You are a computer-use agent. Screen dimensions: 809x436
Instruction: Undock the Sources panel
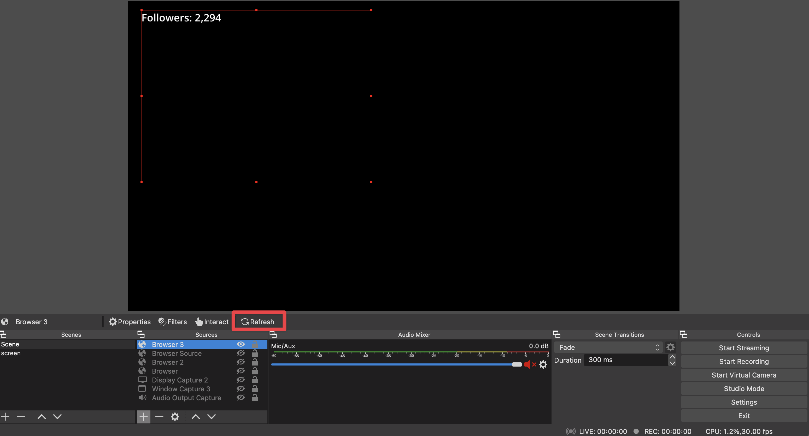tap(141, 334)
